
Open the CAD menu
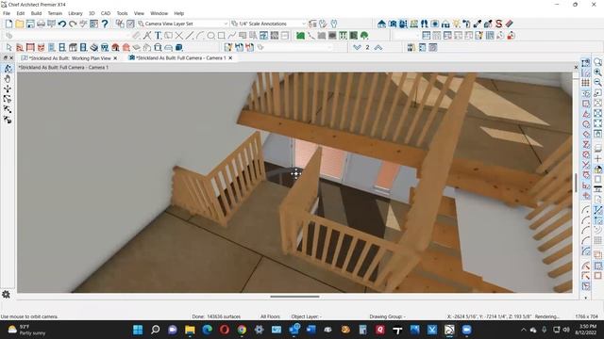[106, 13]
